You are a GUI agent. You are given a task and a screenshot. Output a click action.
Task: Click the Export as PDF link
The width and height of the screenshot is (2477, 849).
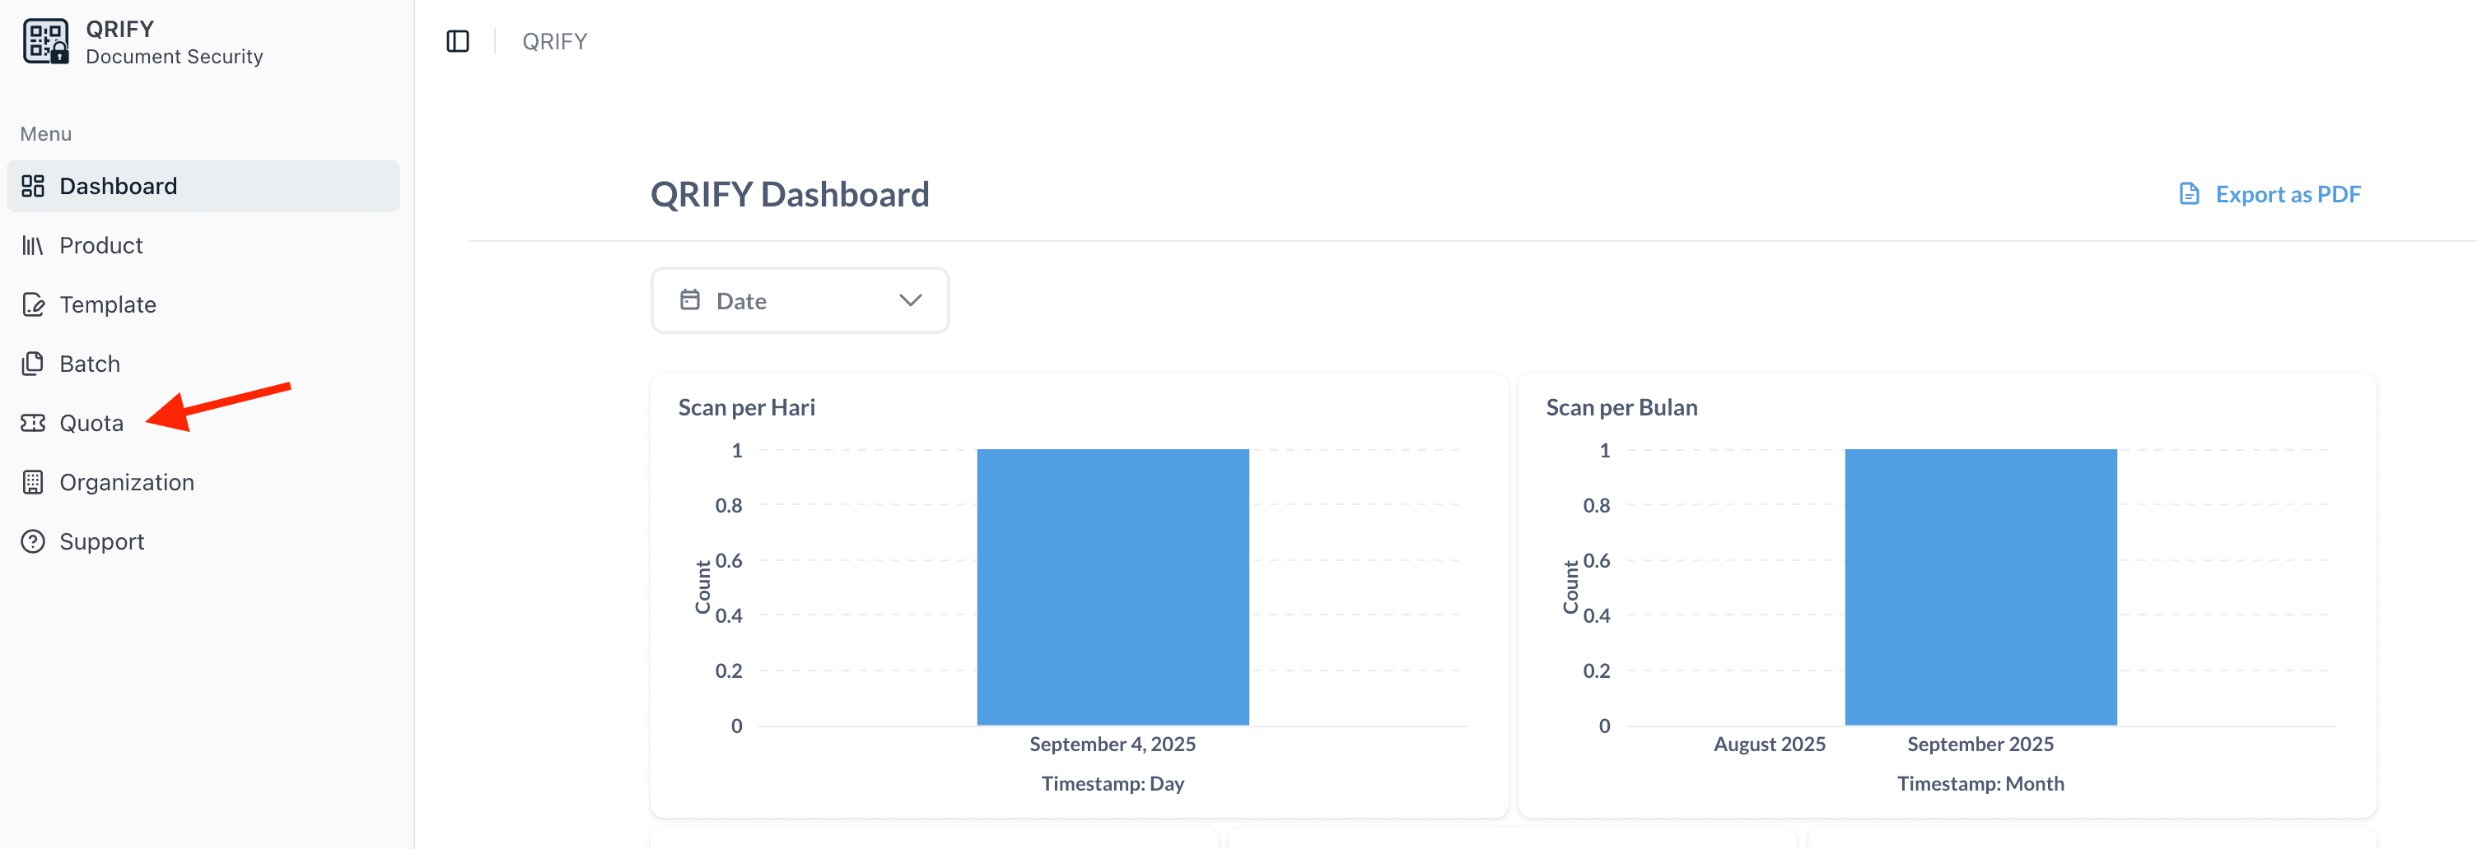coord(2287,194)
